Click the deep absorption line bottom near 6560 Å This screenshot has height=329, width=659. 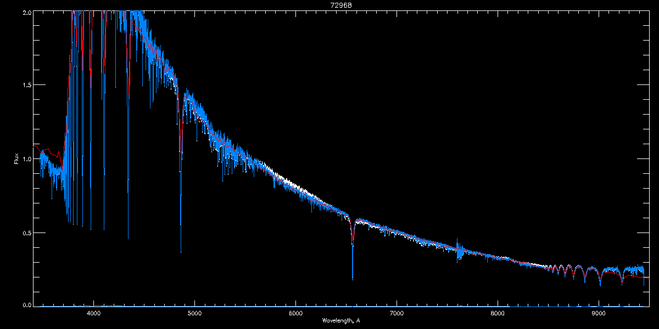(x=353, y=277)
